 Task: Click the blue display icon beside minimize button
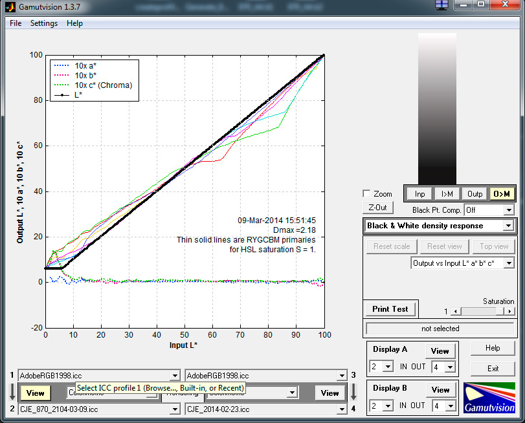point(441,5)
